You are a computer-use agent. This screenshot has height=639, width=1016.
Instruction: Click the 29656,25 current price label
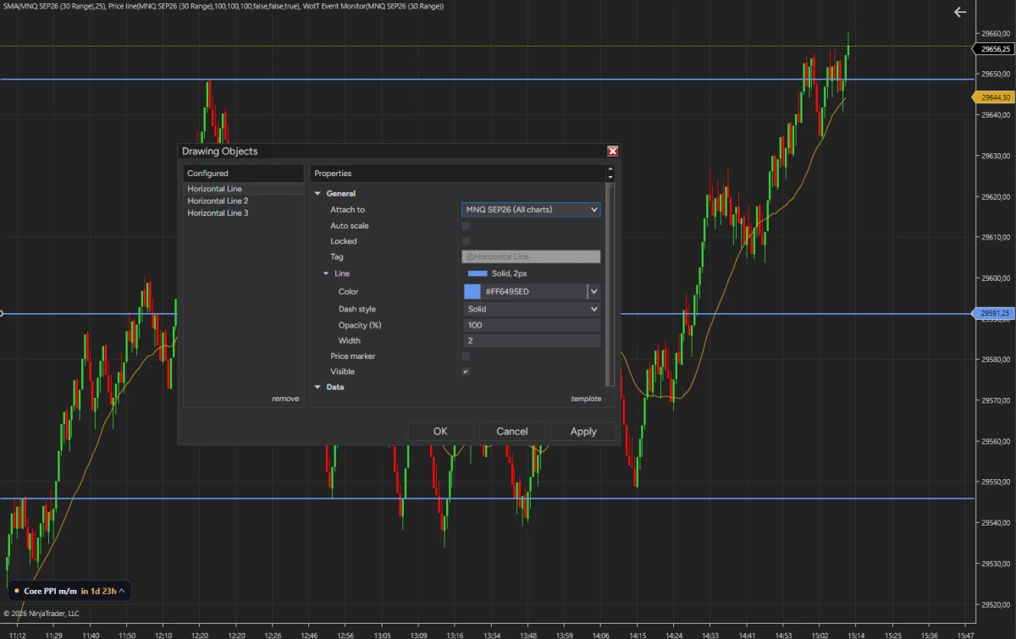tap(995, 49)
